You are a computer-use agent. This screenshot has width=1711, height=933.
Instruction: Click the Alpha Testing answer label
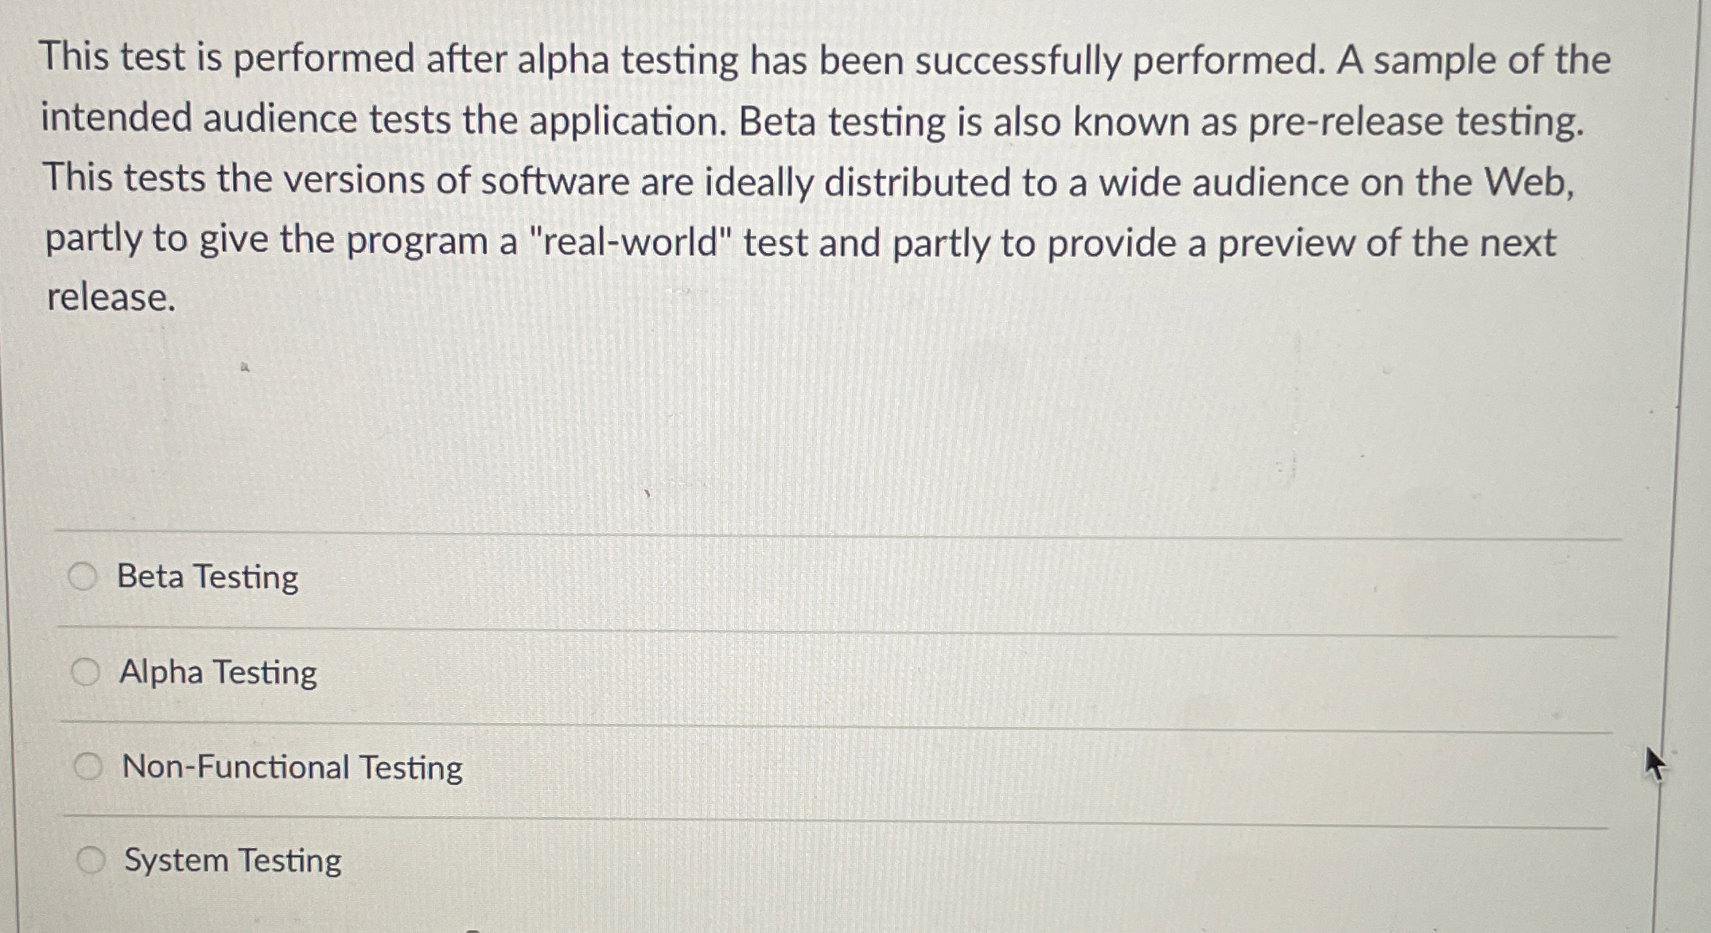[217, 673]
